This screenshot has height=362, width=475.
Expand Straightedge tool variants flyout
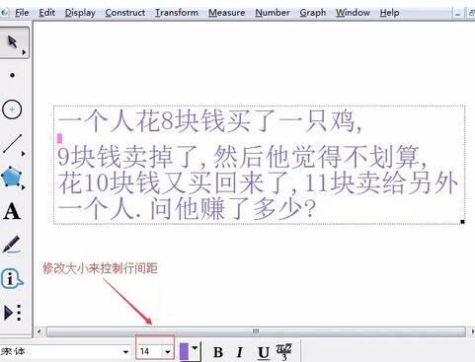(24, 154)
